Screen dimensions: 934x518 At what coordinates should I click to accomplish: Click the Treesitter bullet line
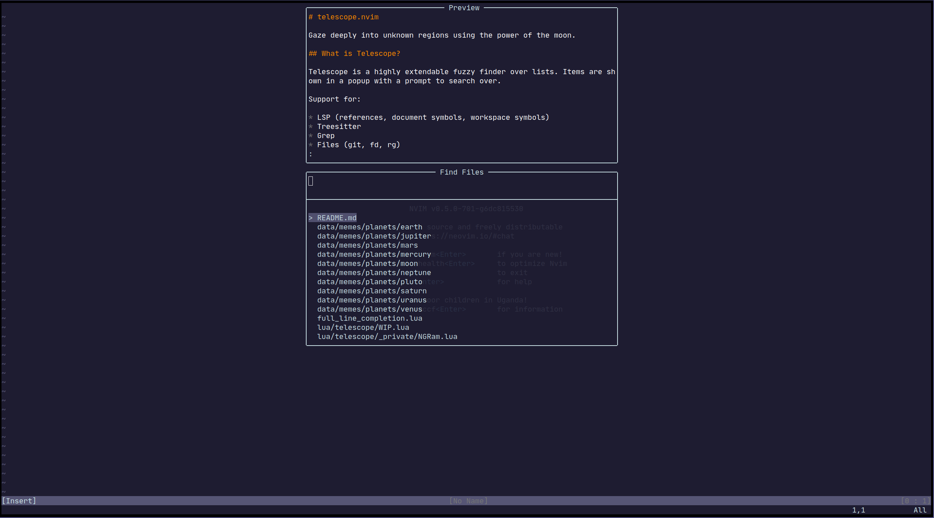click(334, 127)
